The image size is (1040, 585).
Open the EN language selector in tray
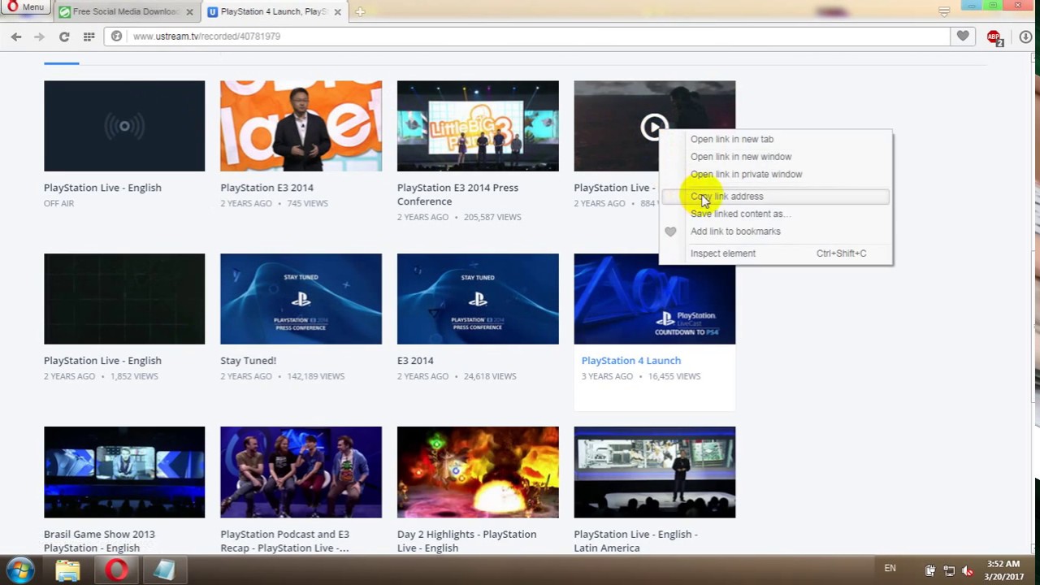coord(890,569)
